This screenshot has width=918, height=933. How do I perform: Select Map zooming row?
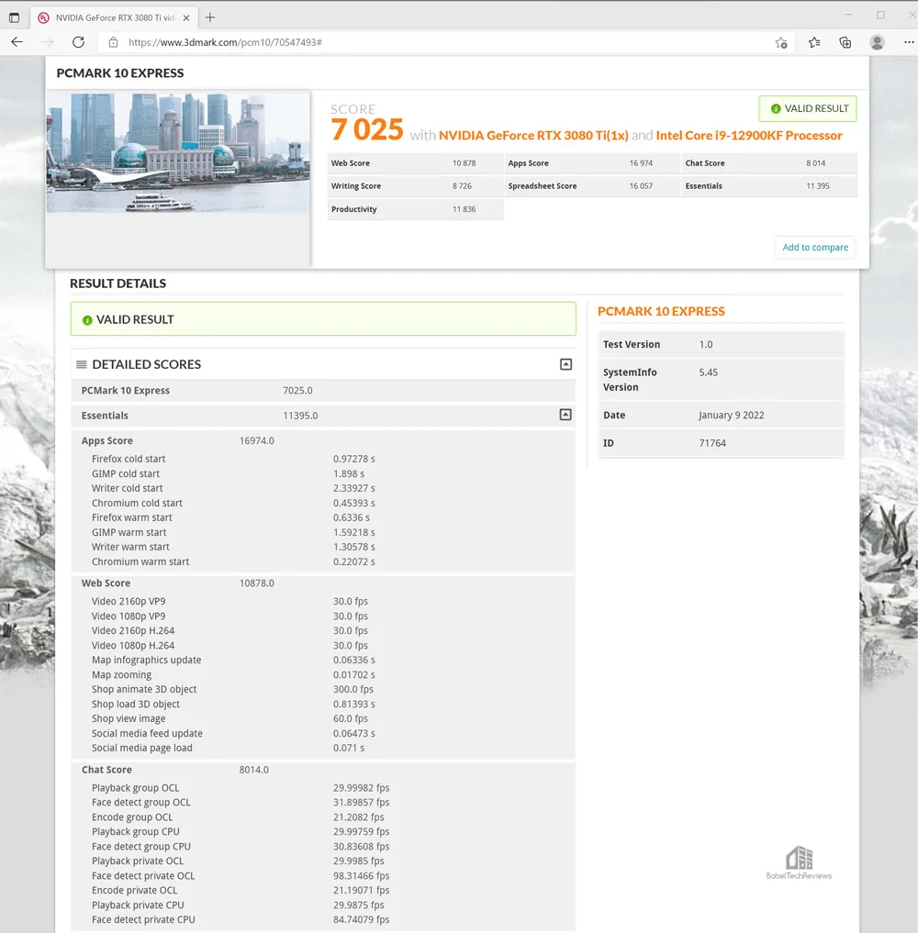(x=323, y=675)
